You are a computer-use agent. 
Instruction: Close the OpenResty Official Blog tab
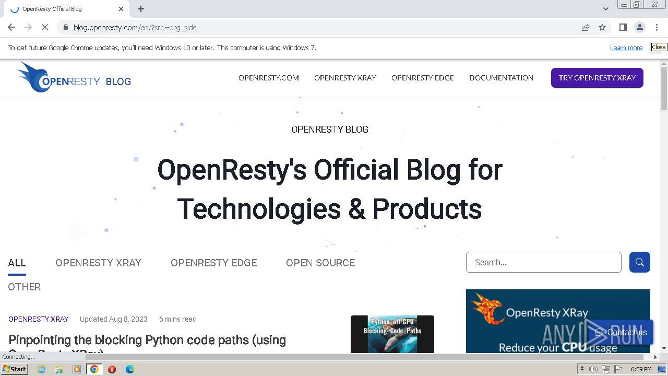coord(121,9)
